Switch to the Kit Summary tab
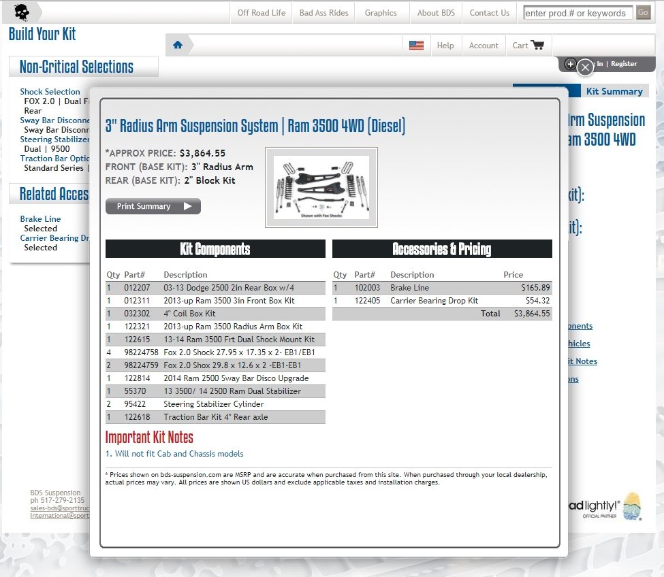Viewport: 664px width, 577px height. coord(614,91)
